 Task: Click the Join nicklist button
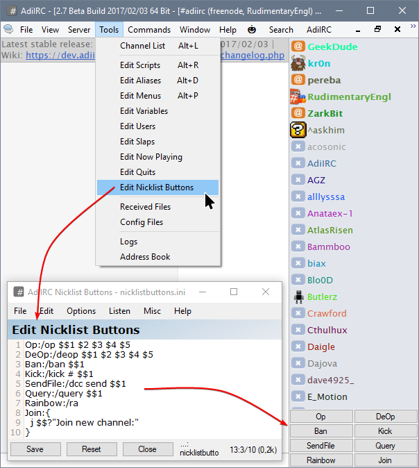pyautogui.click(x=386, y=460)
